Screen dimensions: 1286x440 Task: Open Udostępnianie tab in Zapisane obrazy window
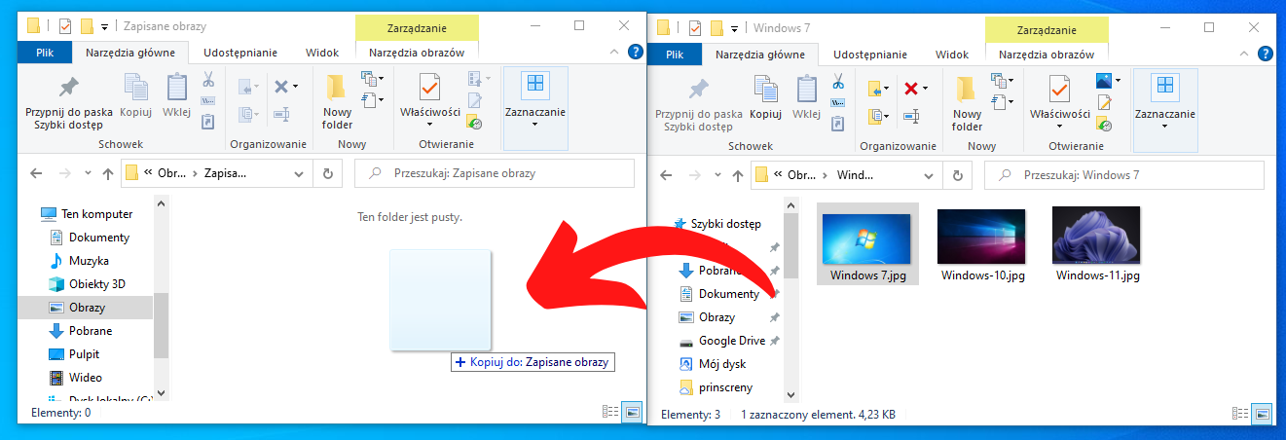pos(240,53)
